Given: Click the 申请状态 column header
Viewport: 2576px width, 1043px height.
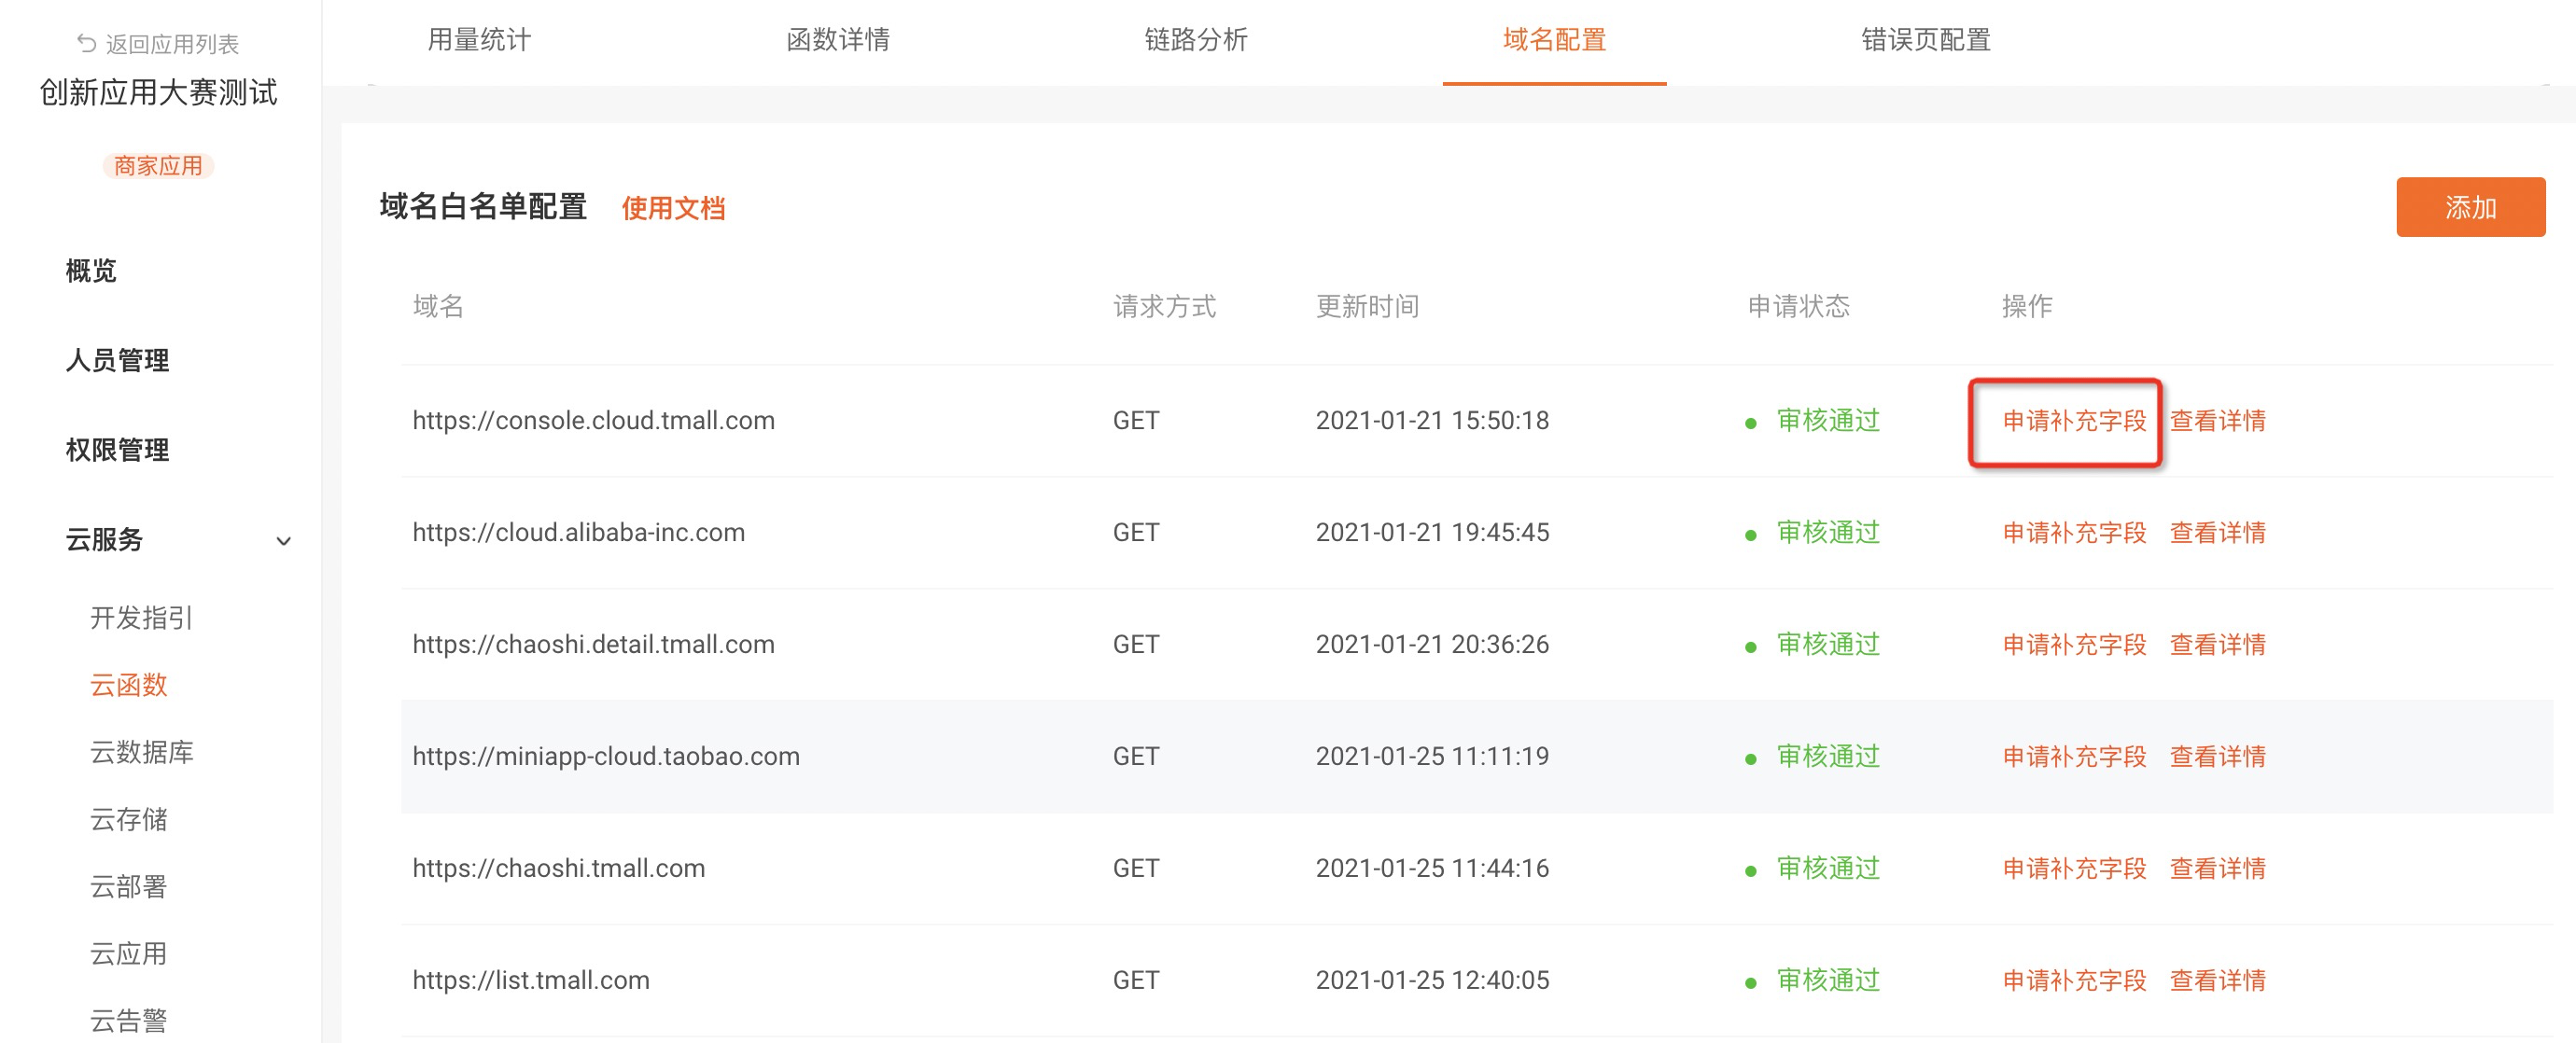Looking at the screenshot, I should (x=1798, y=306).
